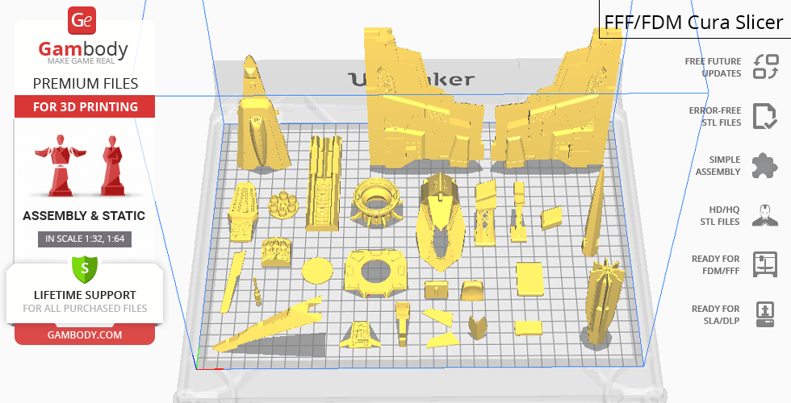Open the GAMBODY.COM link
Screen dimensions: 791x403
point(85,334)
